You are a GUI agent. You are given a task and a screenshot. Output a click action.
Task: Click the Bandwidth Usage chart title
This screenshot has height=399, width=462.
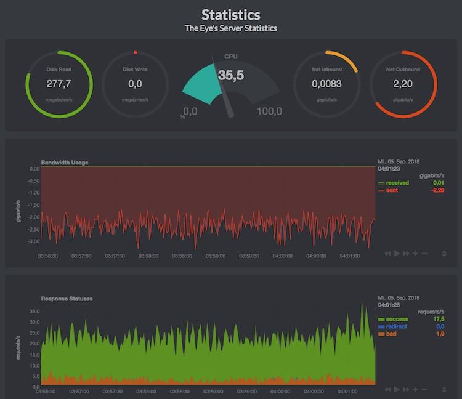[x=65, y=163]
